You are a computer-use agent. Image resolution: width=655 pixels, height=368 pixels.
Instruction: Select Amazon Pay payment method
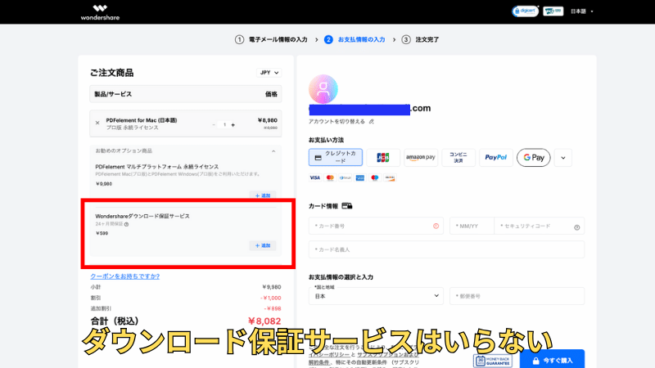[421, 157]
